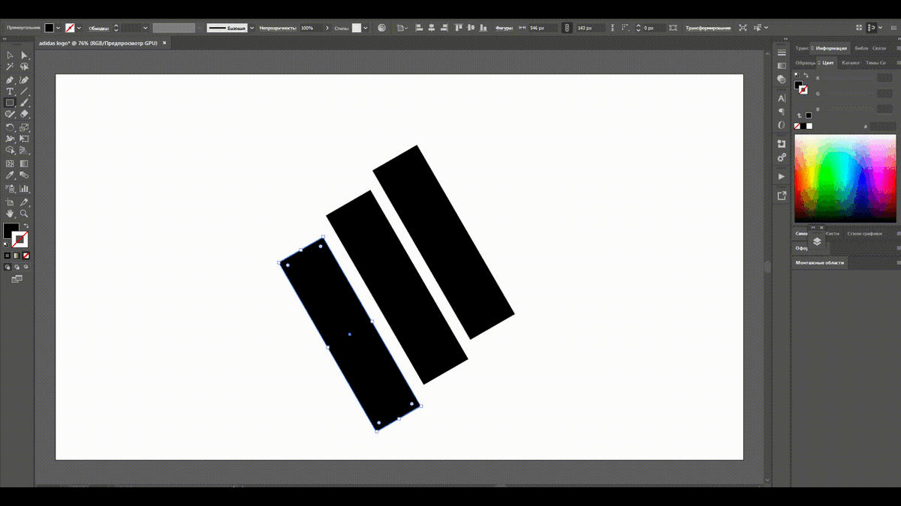This screenshot has height=506, width=901.
Task: Select the Shaper tool
Action: (x=10, y=115)
